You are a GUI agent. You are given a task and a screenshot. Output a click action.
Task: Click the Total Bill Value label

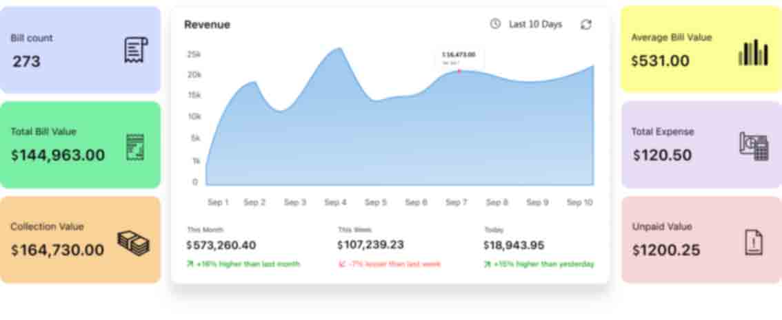[44, 132]
